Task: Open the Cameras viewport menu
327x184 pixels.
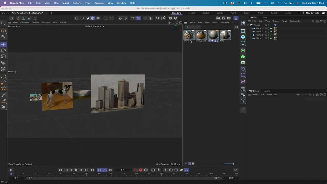Action: 25,22
